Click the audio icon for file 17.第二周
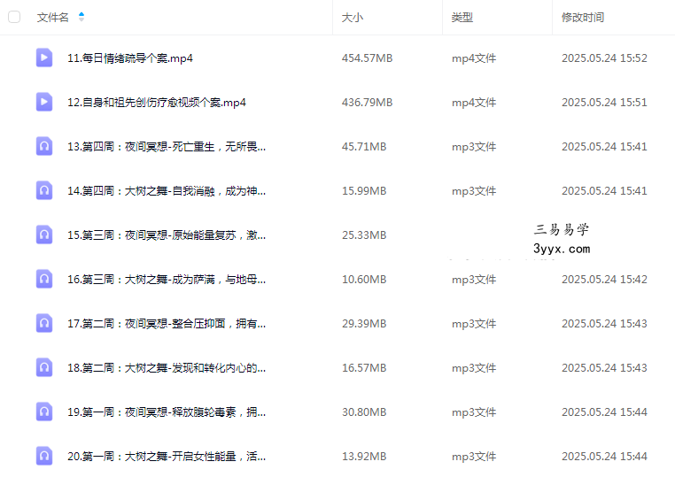 tap(44, 323)
